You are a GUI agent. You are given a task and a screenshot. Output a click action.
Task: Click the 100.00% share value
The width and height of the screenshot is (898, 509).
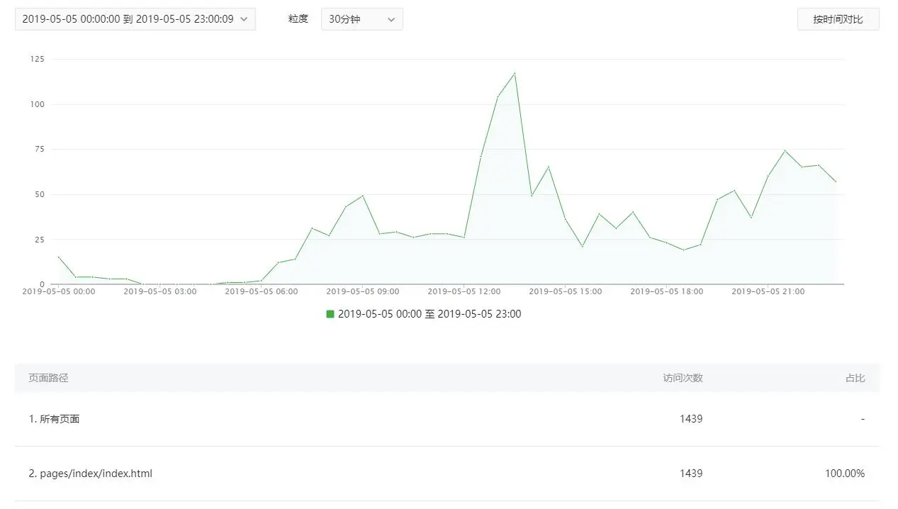coord(845,474)
